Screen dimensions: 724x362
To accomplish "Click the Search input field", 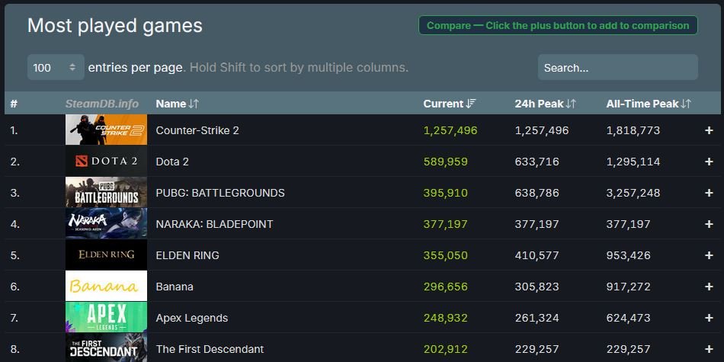I will 618,67.
